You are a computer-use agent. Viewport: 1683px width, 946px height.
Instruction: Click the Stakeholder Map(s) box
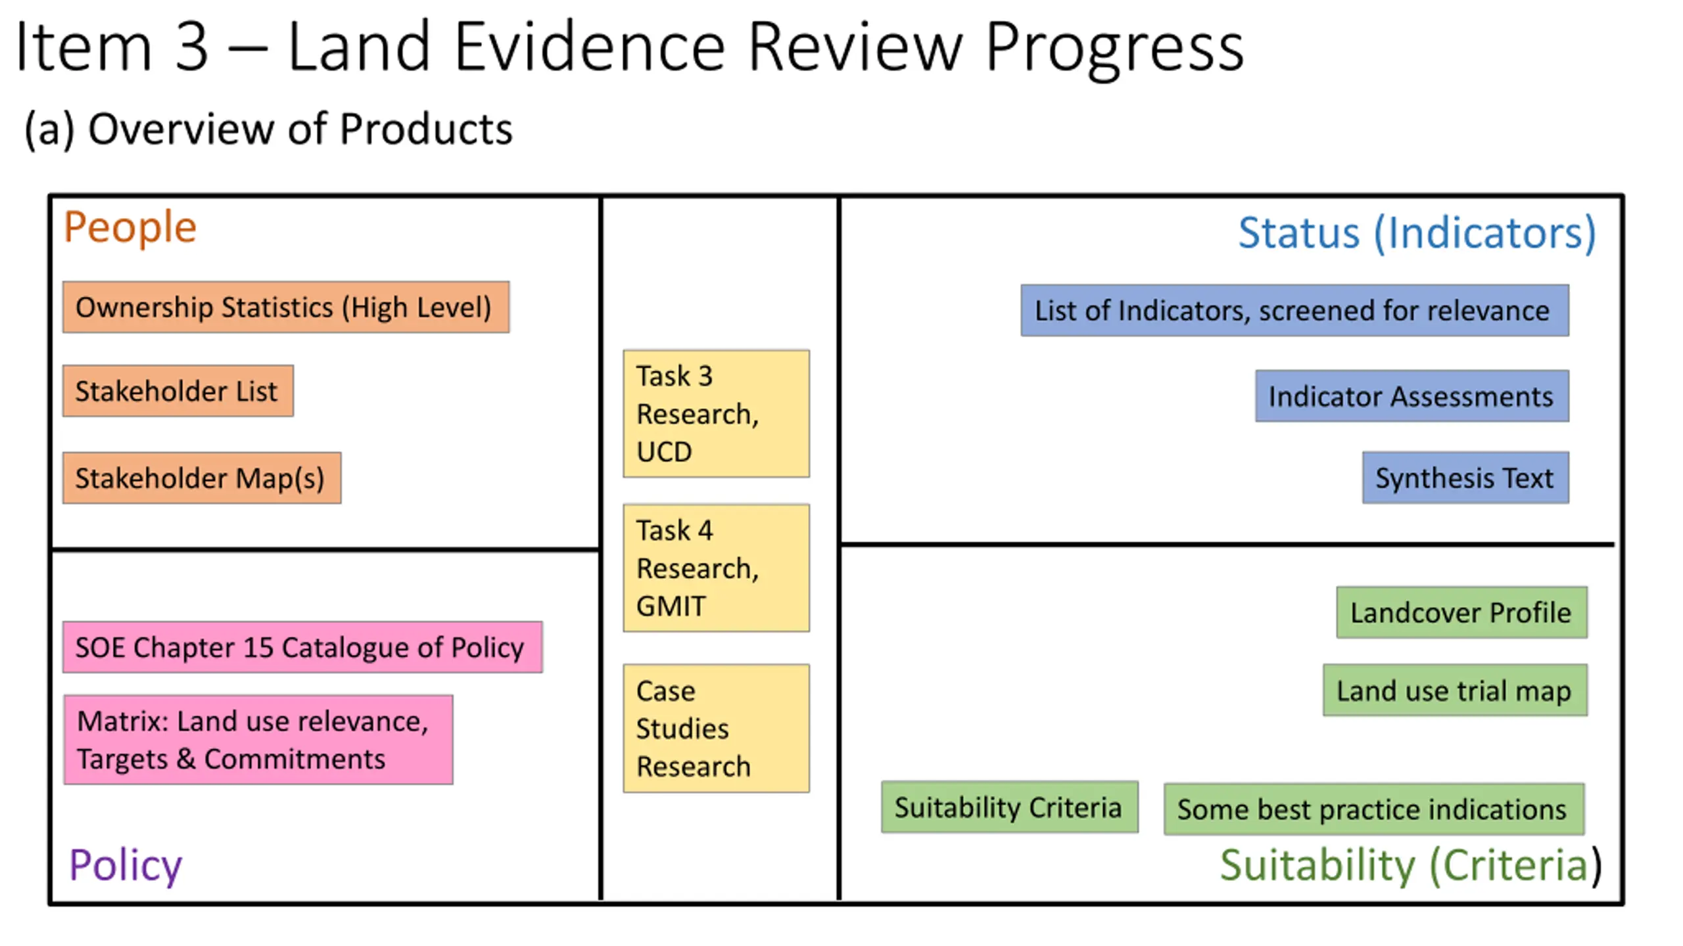(x=201, y=478)
